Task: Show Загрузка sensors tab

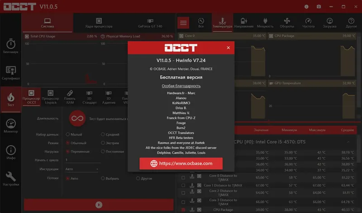Action: tap(329, 23)
